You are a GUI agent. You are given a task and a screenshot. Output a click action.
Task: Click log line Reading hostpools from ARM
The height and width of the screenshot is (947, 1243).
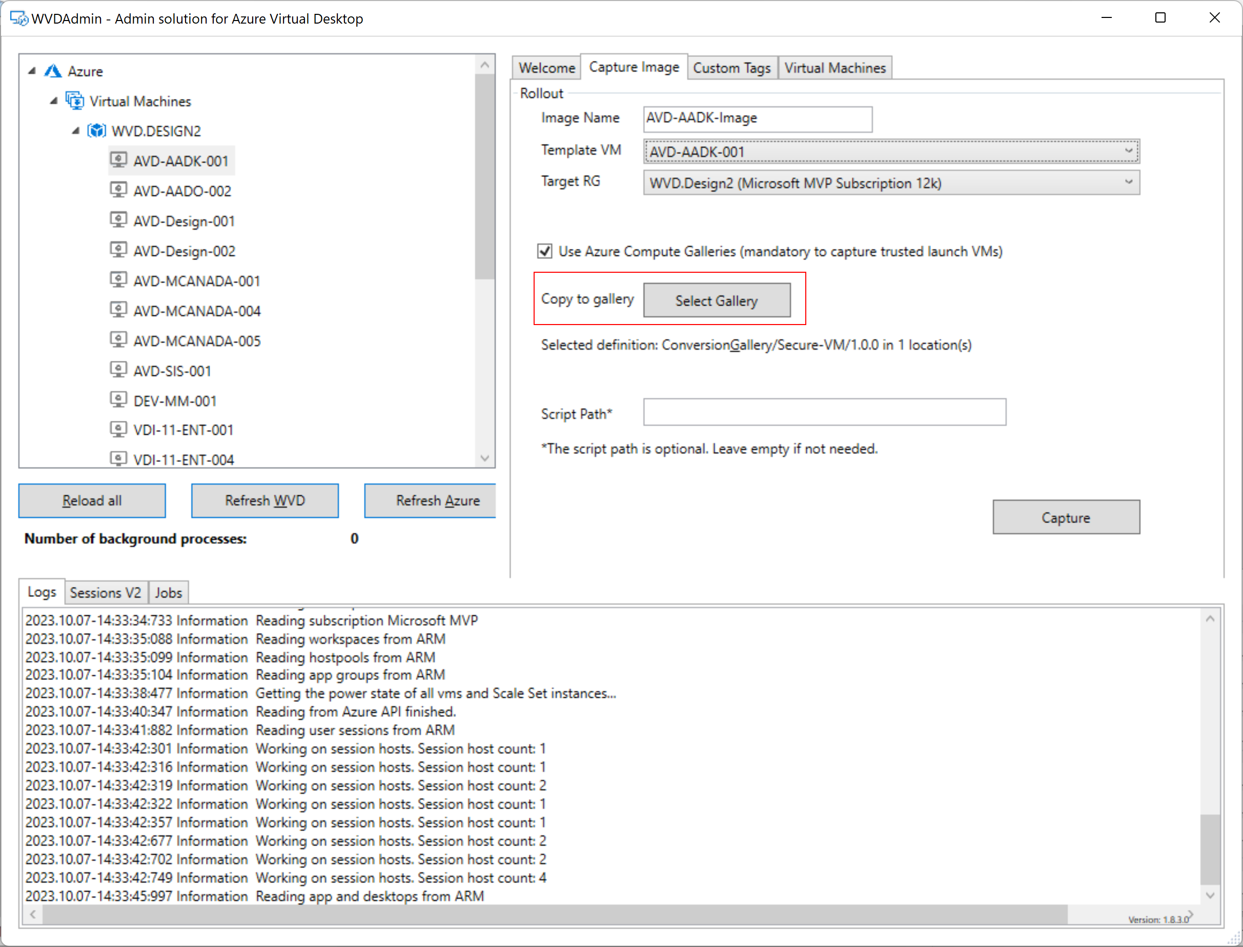click(230, 657)
